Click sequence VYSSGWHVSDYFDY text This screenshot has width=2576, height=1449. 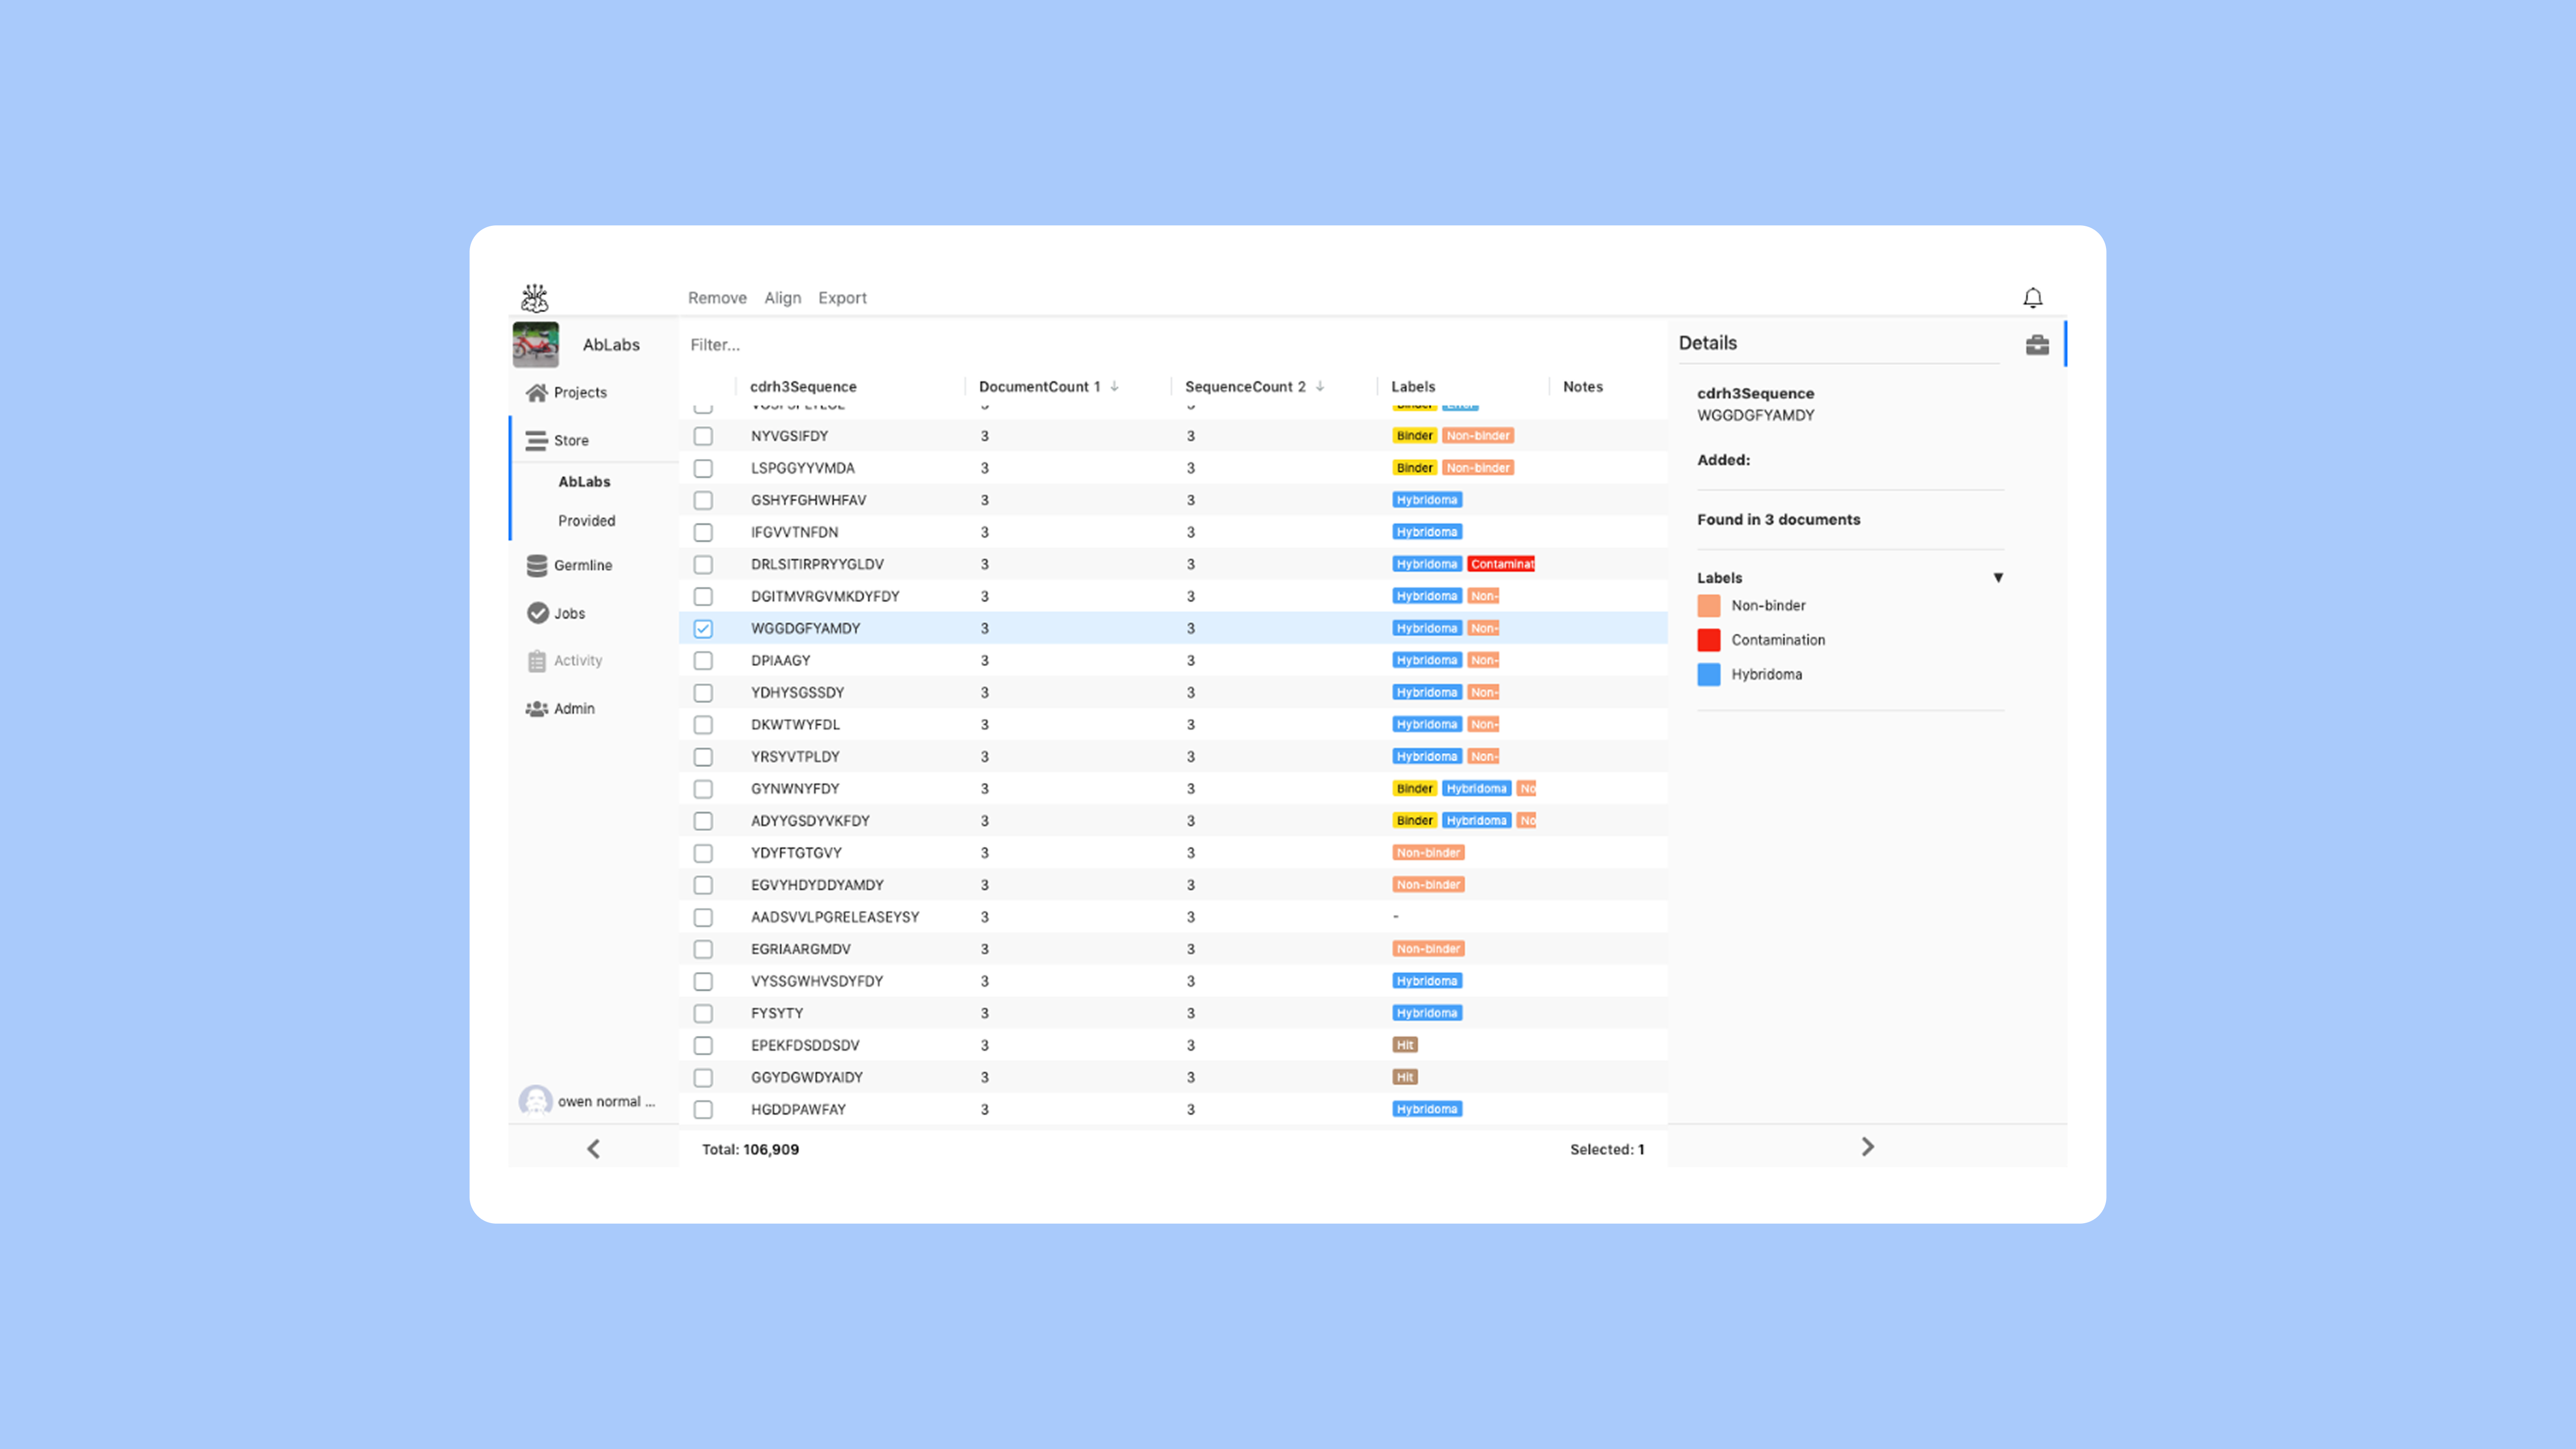(817, 981)
